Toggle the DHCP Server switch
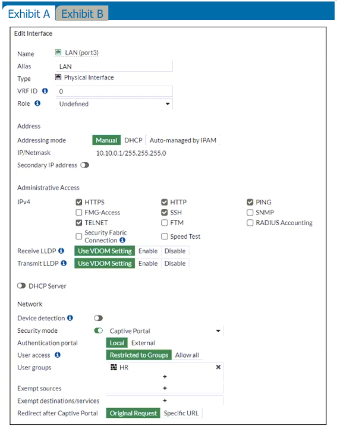Image resolution: width=337 pixels, height=429 pixels. 21,286
